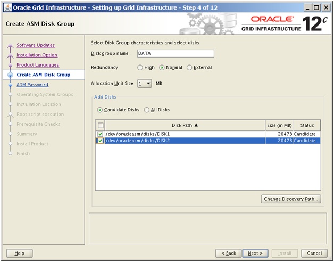Click the Size (in MB) column header

[279, 125]
